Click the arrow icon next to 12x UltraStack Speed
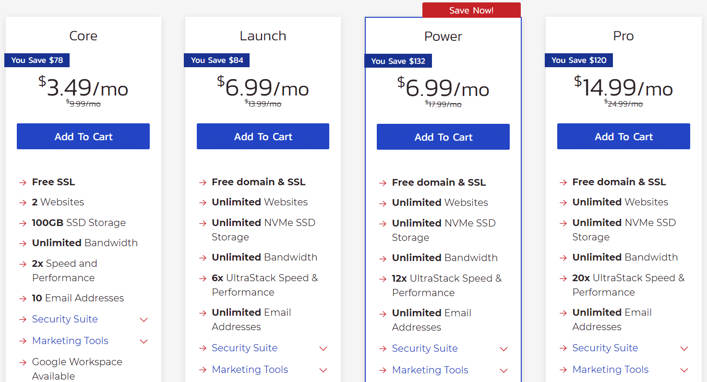Viewport: 707px width, 382px height. point(383,278)
